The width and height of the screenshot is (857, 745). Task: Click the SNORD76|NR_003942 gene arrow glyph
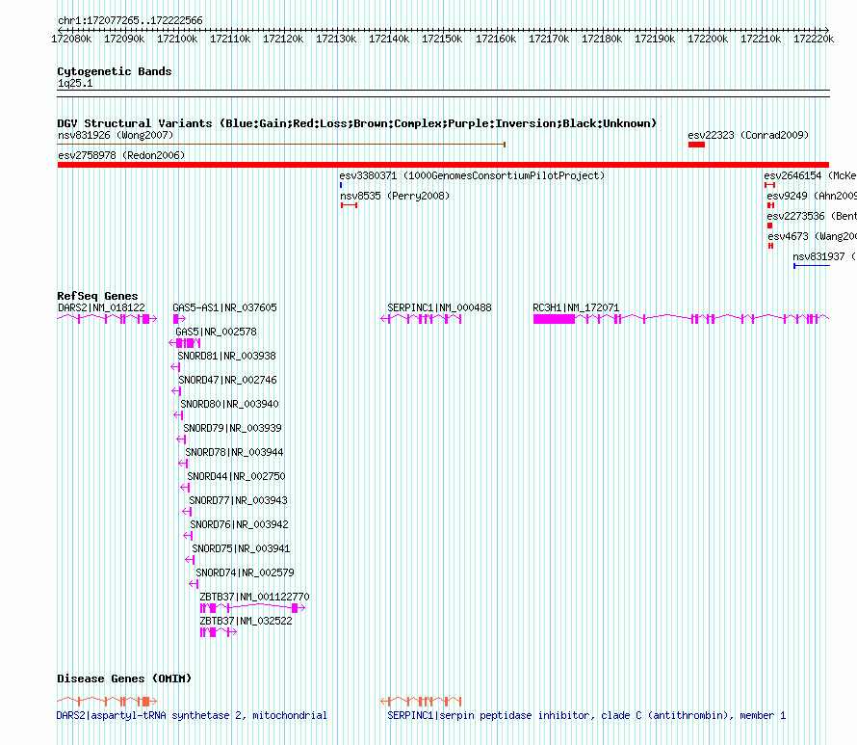(x=188, y=536)
